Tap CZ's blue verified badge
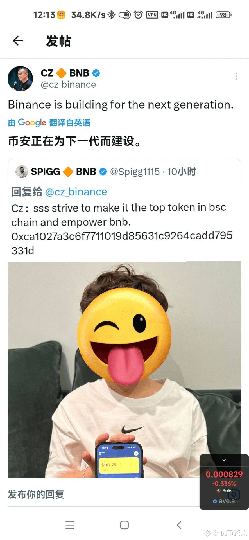 [96, 73]
